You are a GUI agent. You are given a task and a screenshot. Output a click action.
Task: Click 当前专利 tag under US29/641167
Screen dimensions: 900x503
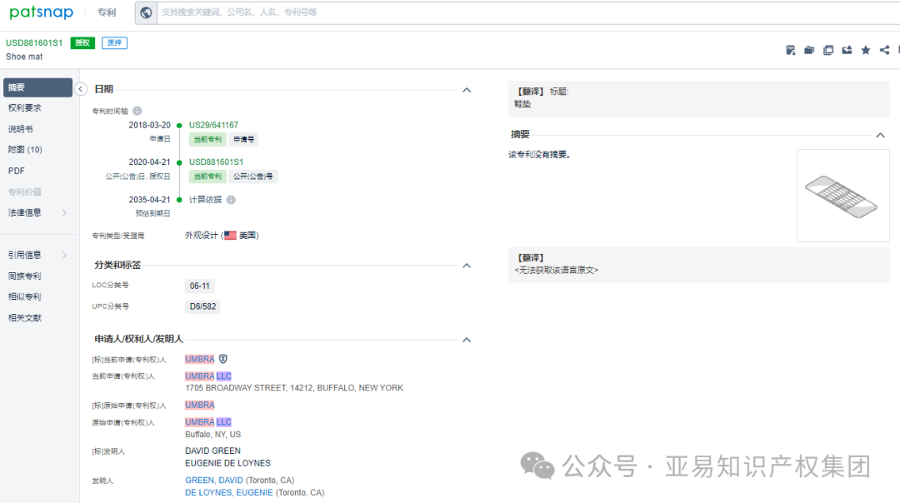click(x=207, y=139)
